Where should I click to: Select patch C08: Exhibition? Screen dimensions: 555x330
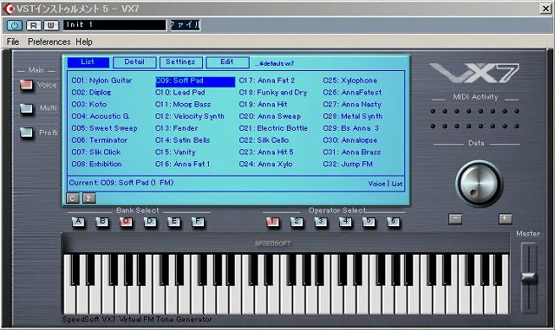coord(96,164)
